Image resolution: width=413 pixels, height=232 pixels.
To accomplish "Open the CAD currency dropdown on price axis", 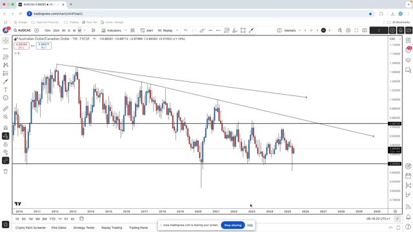I will click(396, 39).
